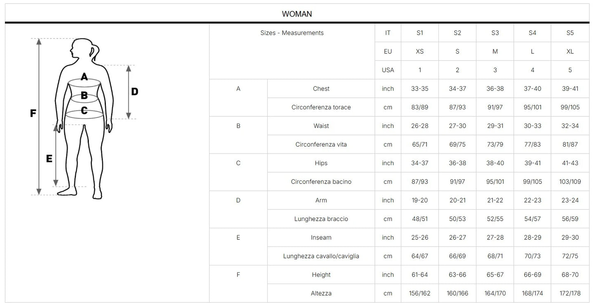This screenshot has width=596, height=303.
Task: Click the F height arrow label
Action: 33,114
